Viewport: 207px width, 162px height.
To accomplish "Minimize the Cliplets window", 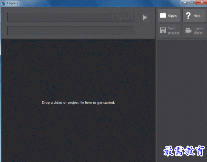I will [185, 2].
